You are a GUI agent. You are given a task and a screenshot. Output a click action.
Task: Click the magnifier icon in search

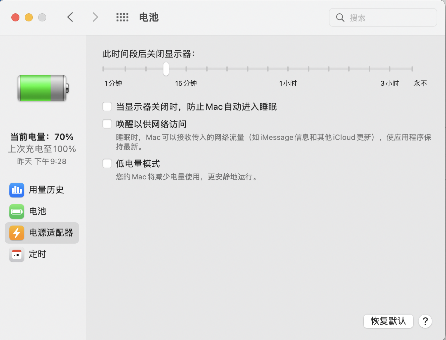(x=340, y=18)
